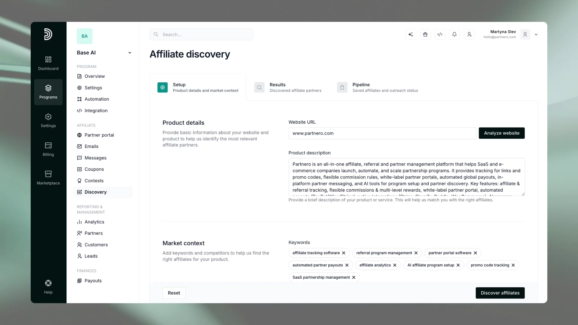Open the account menu chevron
The width and height of the screenshot is (578, 325).
point(536,35)
